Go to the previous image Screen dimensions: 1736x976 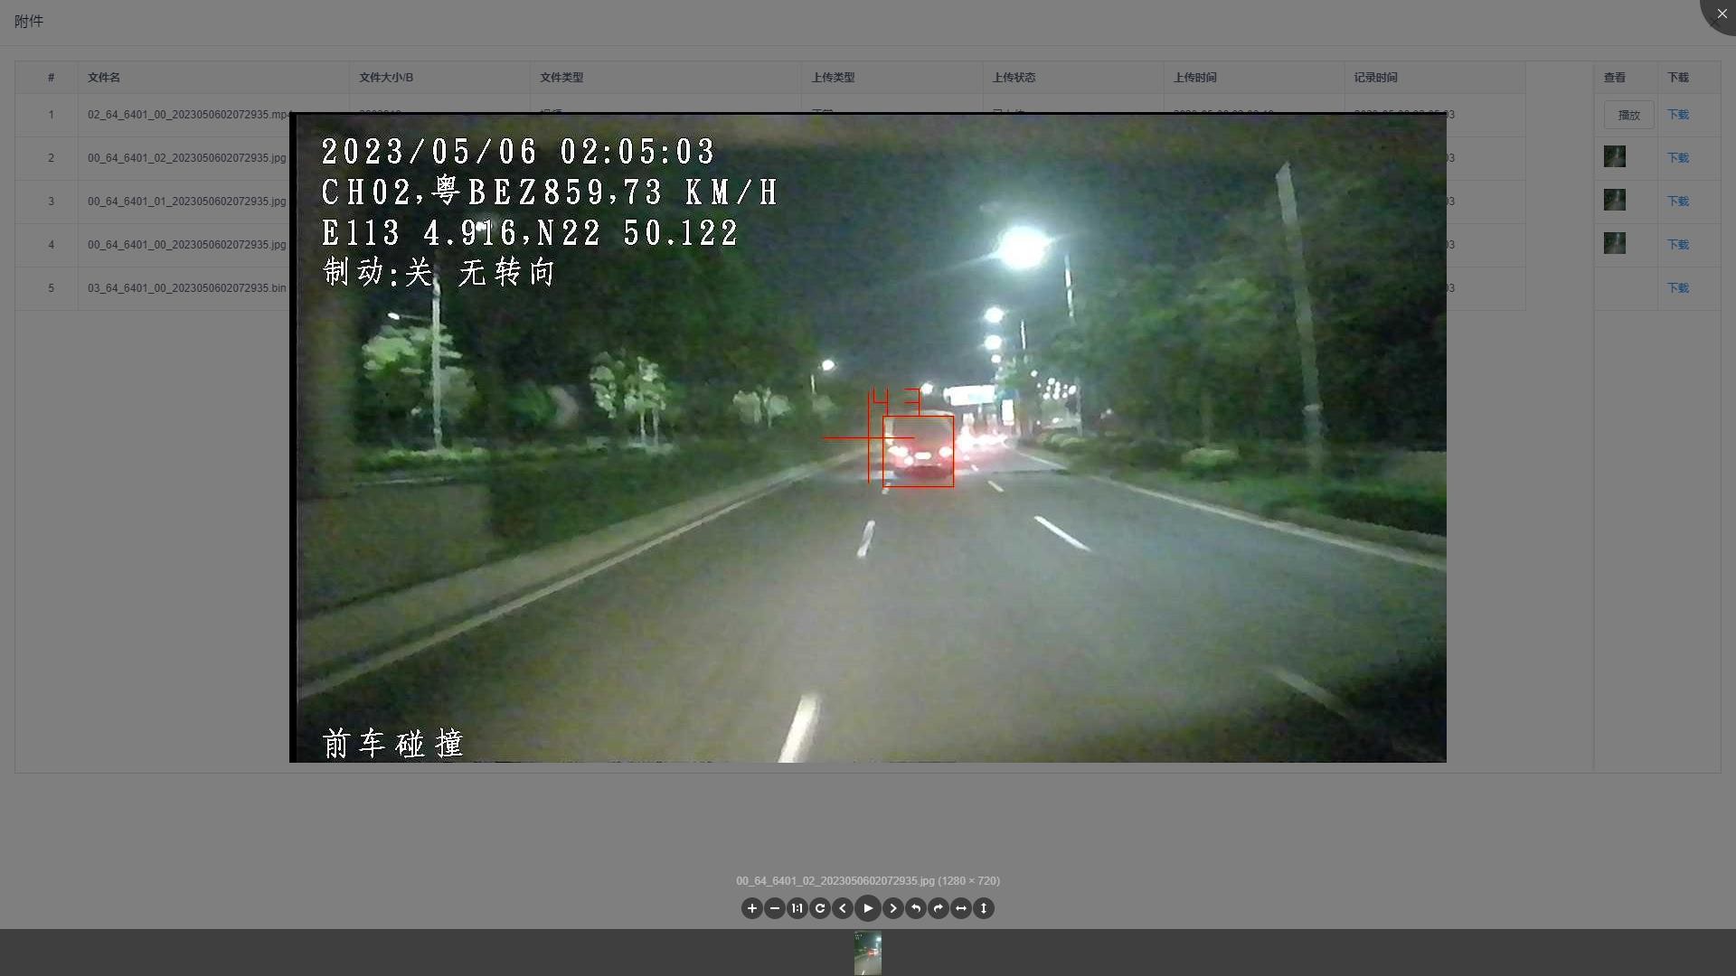click(843, 908)
